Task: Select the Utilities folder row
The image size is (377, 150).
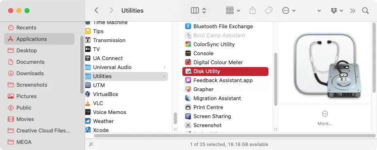Action: [x=127, y=76]
